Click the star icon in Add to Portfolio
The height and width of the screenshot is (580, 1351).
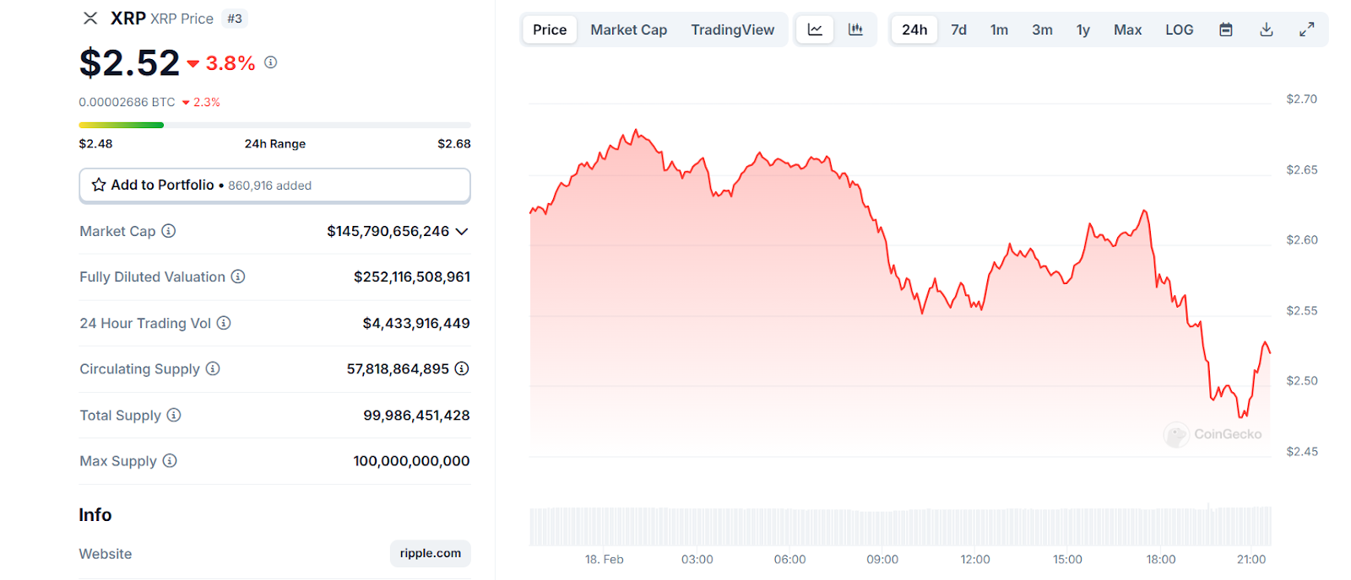(x=99, y=185)
